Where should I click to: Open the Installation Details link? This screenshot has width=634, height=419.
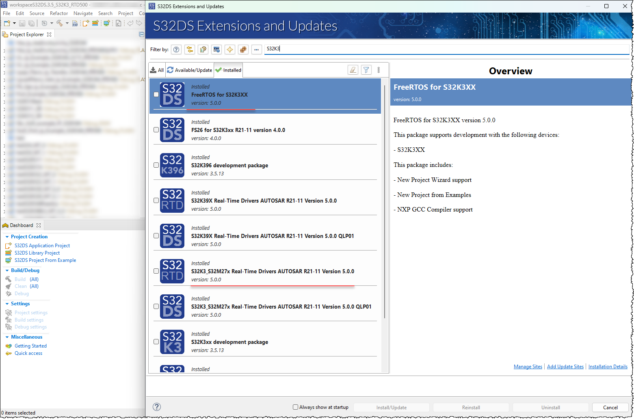(x=608, y=366)
